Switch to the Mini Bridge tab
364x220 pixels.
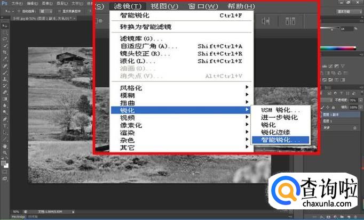(18, 217)
